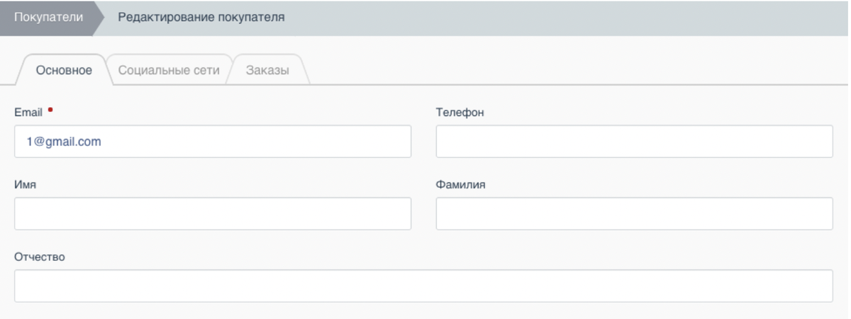This screenshot has height=319, width=851.
Task: Click the Отчество field label
Action: click(40, 257)
